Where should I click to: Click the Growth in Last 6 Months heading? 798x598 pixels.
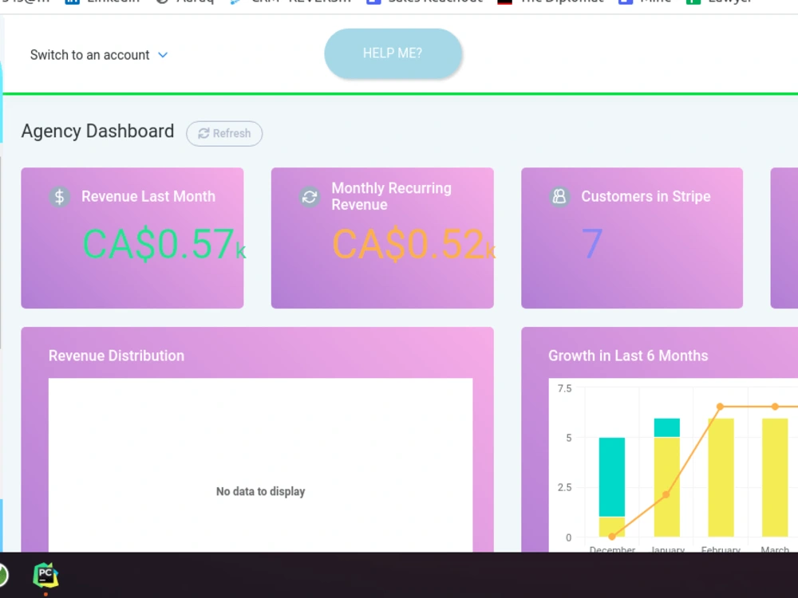(x=628, y=356)
